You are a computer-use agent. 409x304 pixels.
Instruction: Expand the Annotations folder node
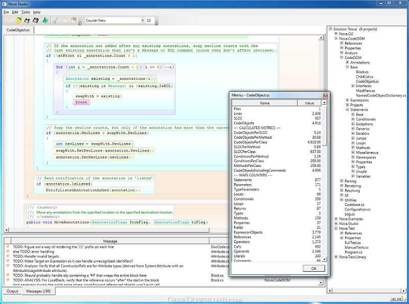347,62
